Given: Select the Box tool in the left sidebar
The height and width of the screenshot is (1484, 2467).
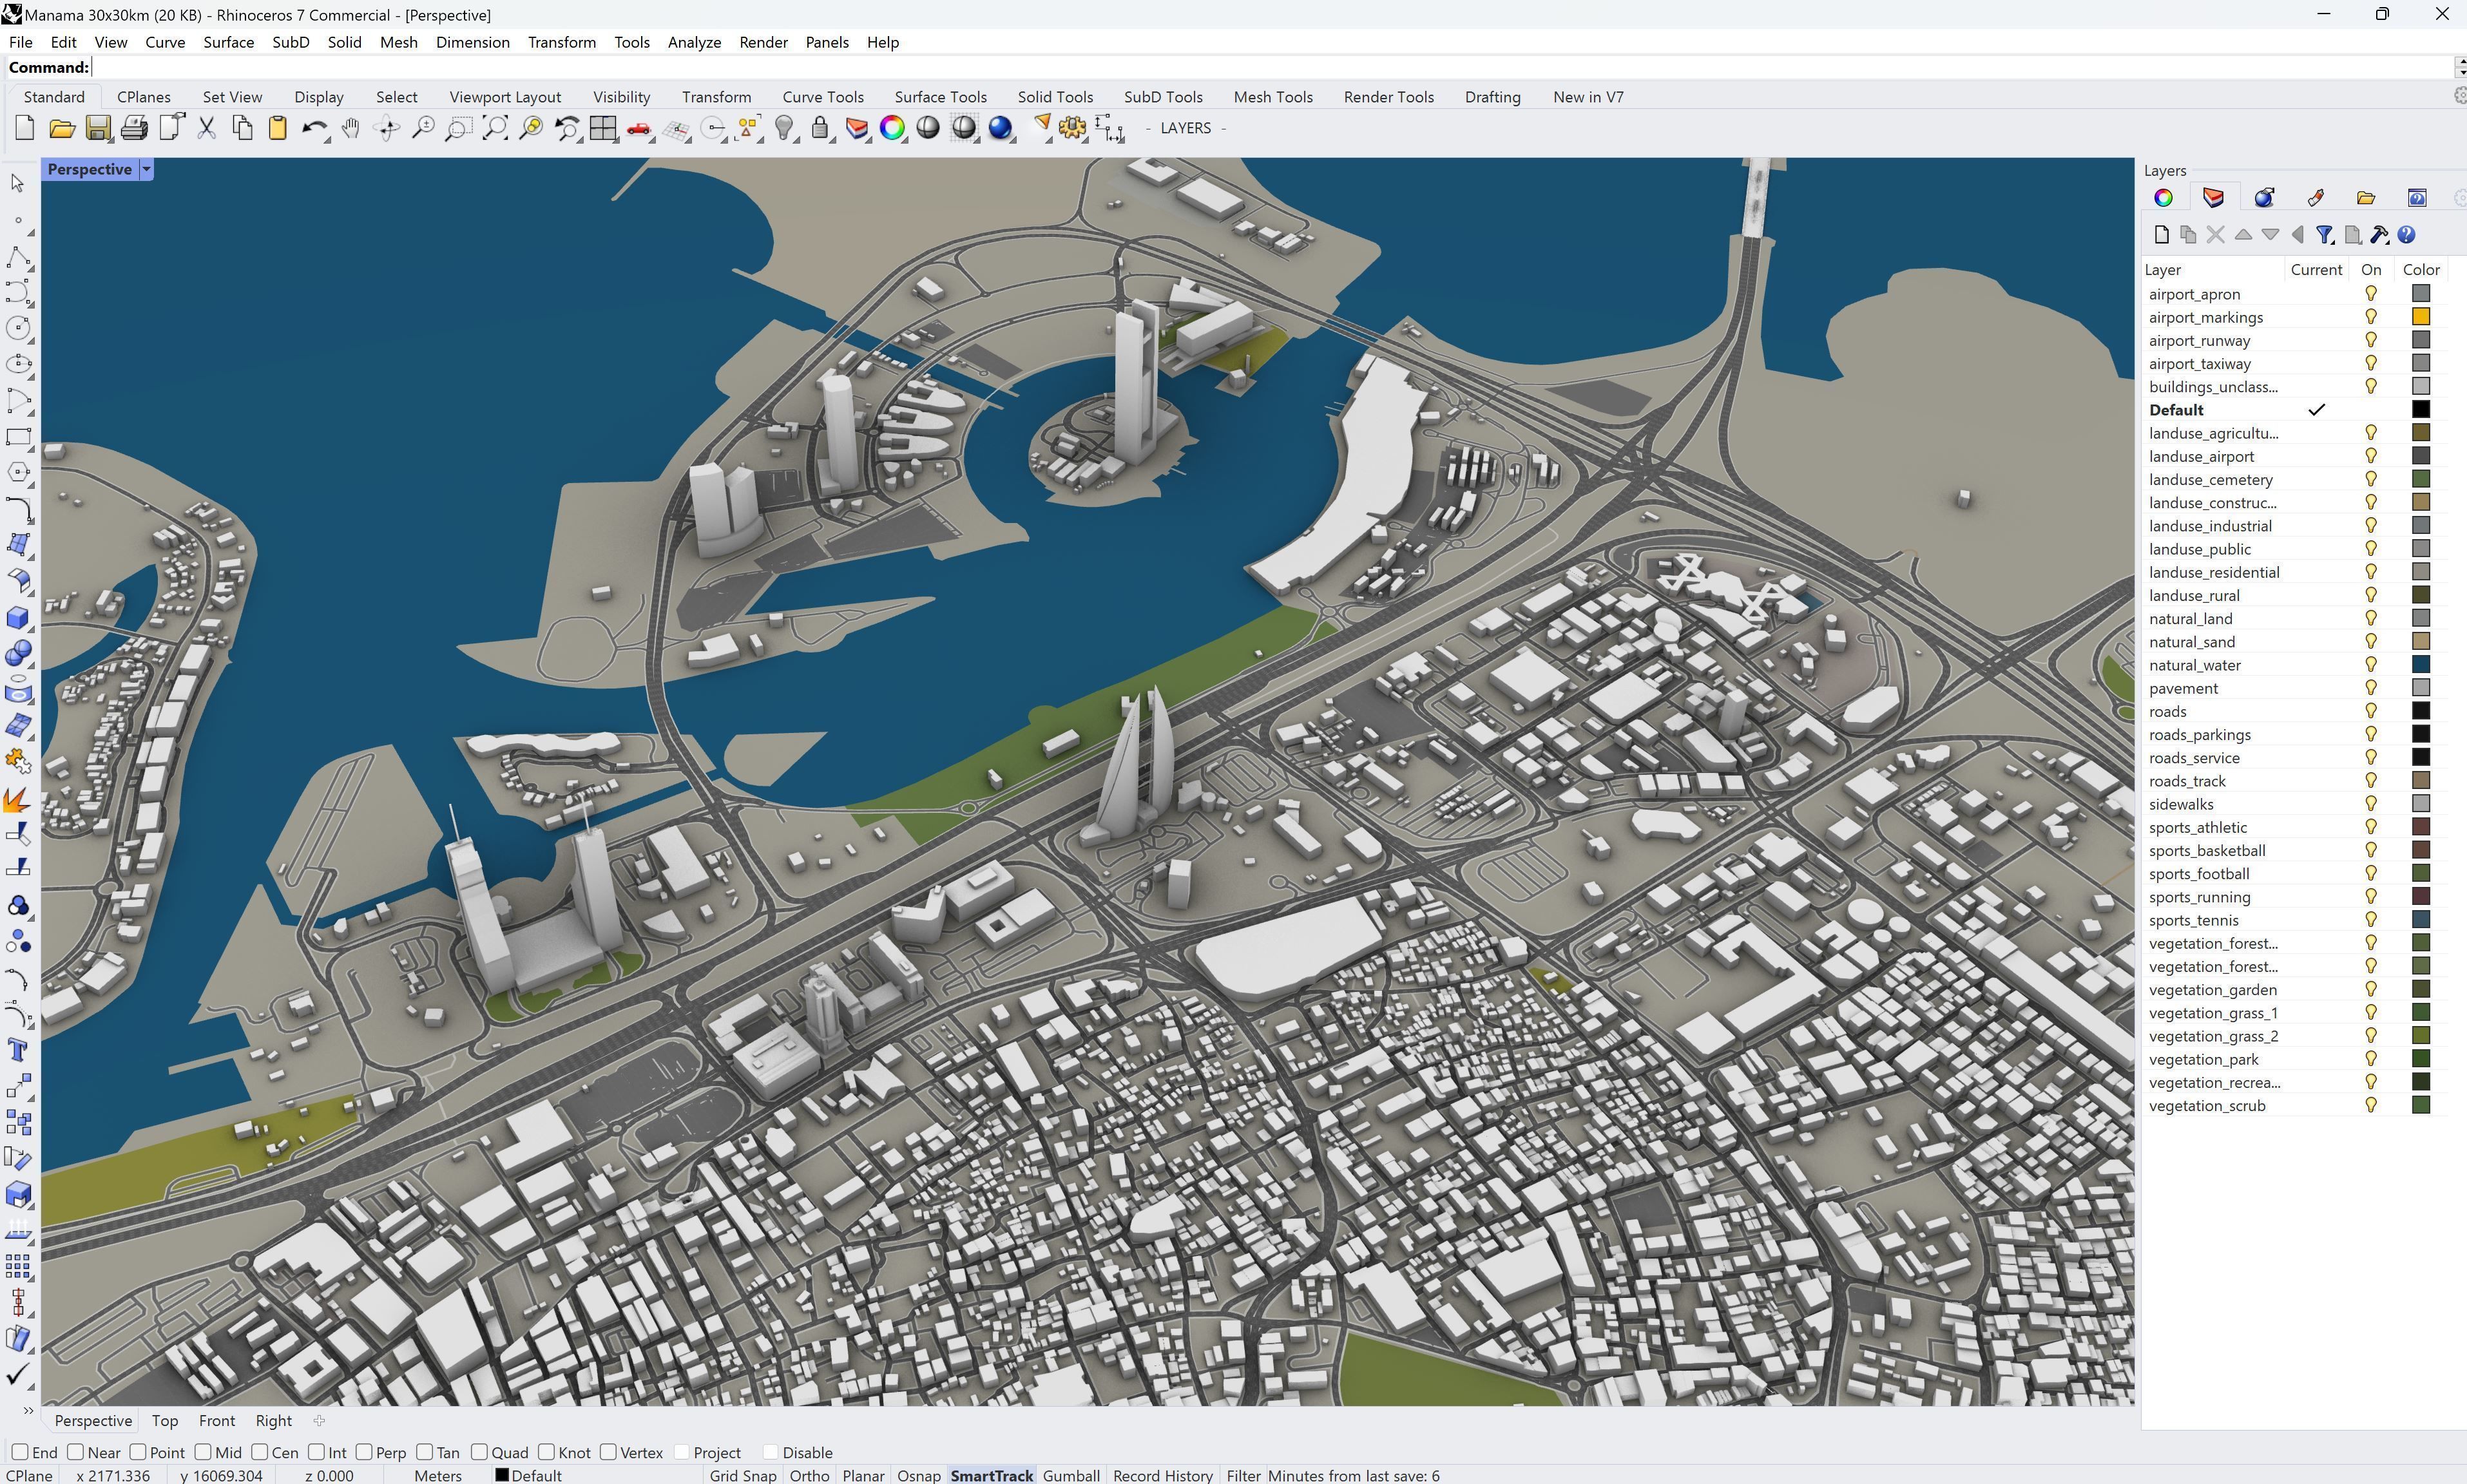Looking at the screenshot, I should pyautogui.click(x=19, y=619).
